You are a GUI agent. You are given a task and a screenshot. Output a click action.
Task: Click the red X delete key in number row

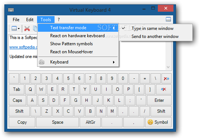pos(166,78)
